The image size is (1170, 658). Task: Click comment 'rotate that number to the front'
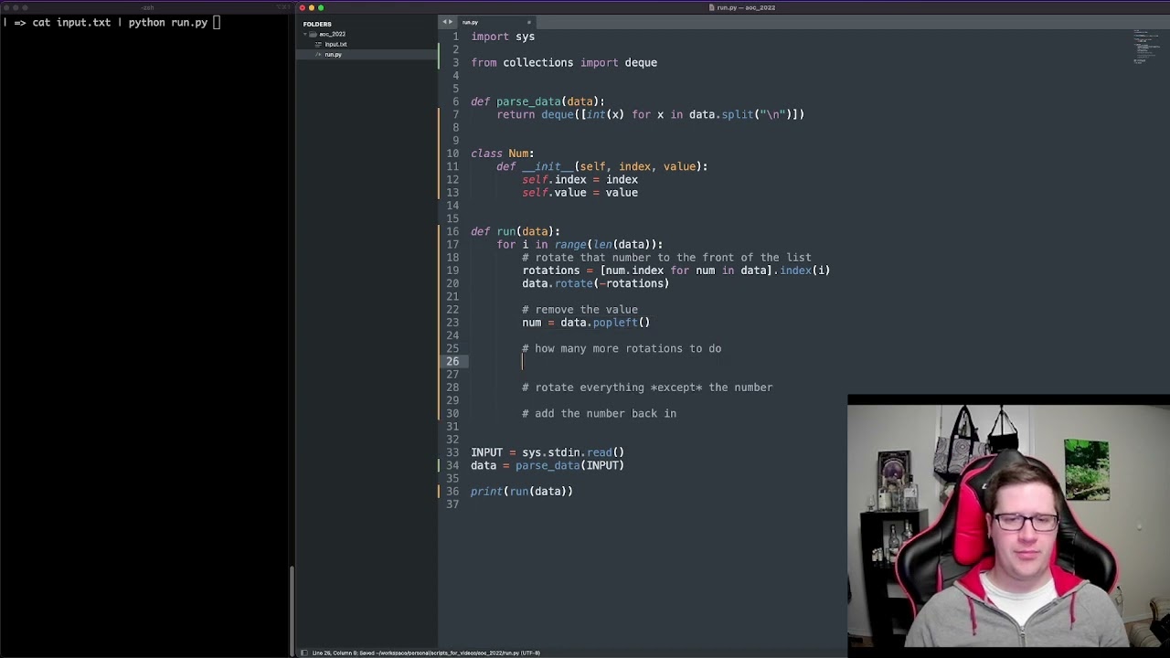[666, 258]
